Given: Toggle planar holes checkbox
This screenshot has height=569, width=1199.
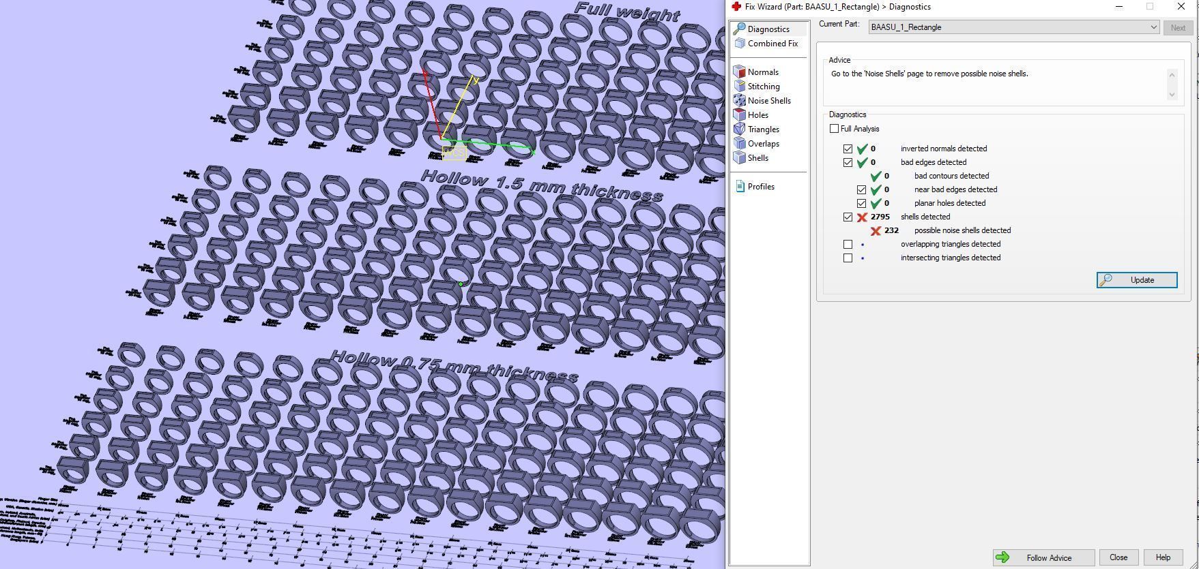Looking at the screenshot, I should [861, 203].
